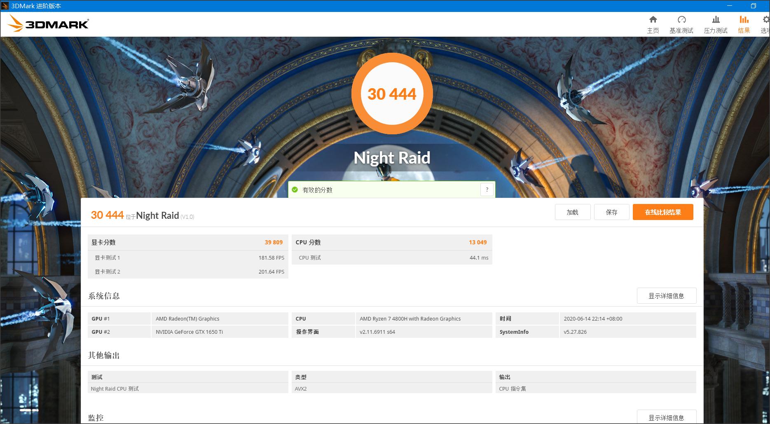Minimize the 3DMark window
Screen dimensions: 770x424
730,6
